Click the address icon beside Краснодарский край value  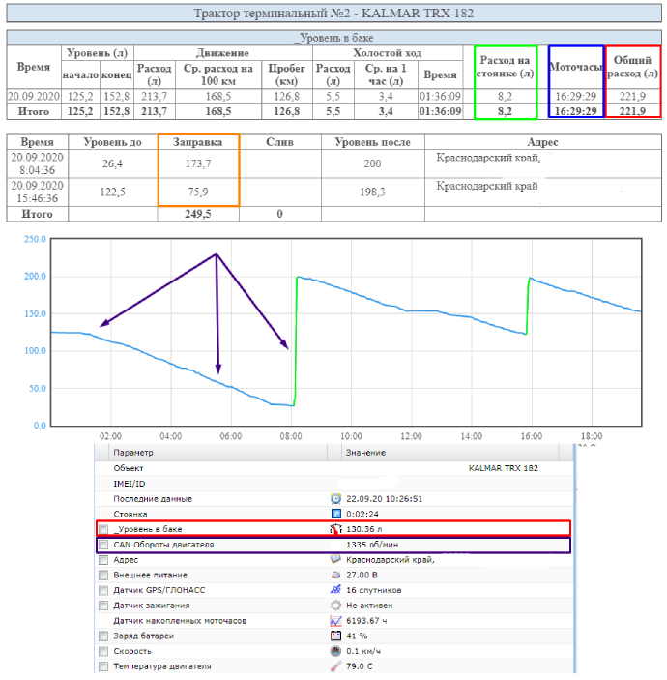pos(336,559)
